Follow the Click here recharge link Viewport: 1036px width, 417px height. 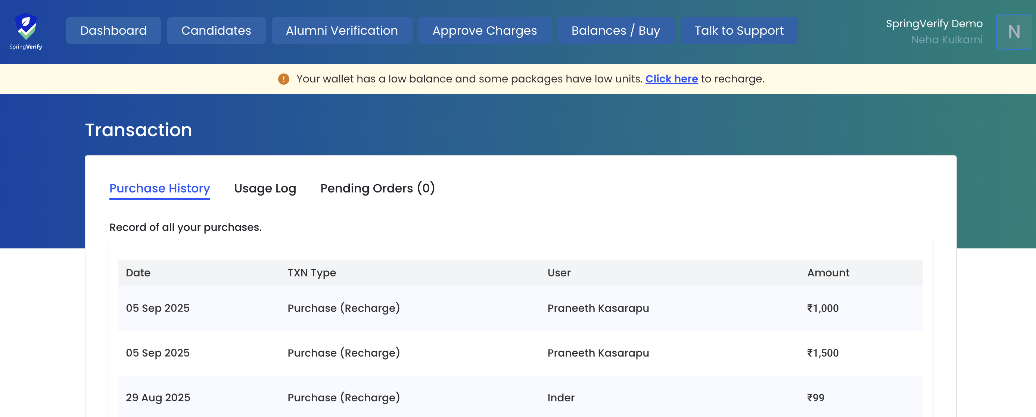coord(671,79)
